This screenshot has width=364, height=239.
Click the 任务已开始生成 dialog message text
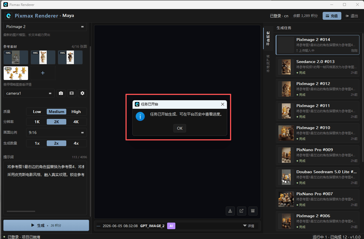(186, 114)
